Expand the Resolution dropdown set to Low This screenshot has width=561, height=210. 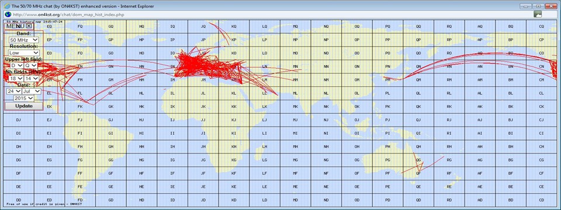24,53
